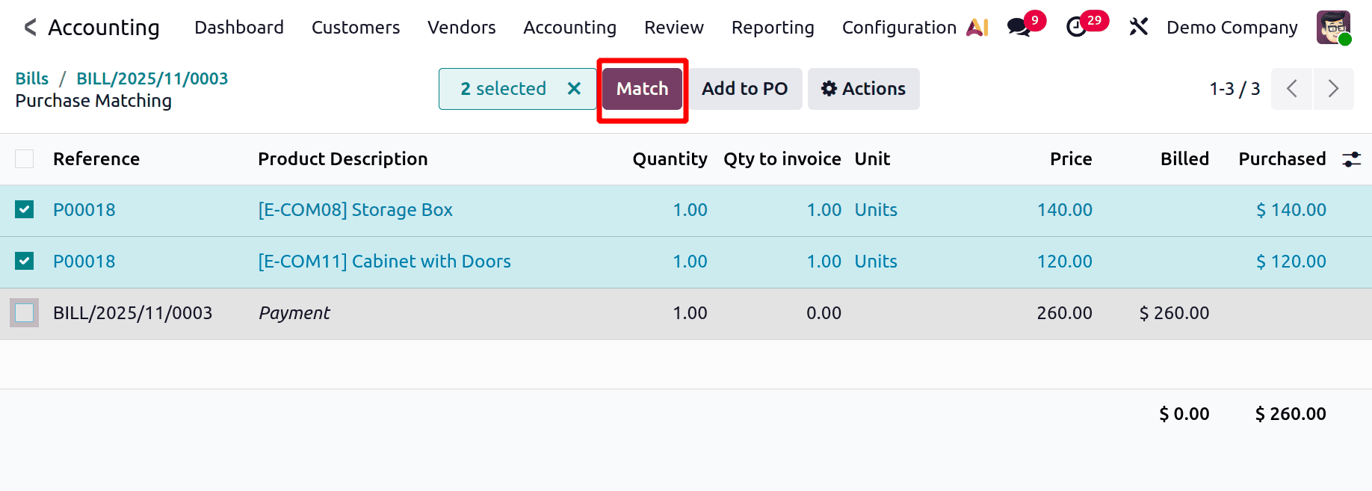This screenshot has height=491, width=1372.
Task: Open the Configuration menu
Action: point(899,28)
